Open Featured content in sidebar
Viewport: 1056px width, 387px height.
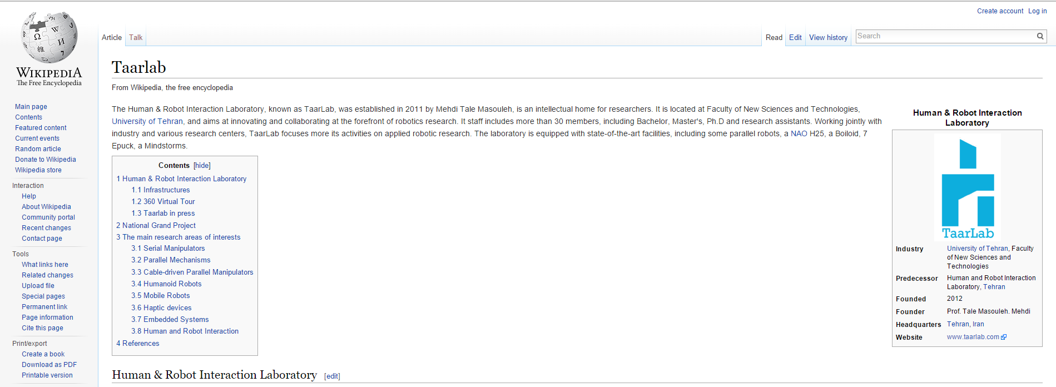tap(41, 128)
